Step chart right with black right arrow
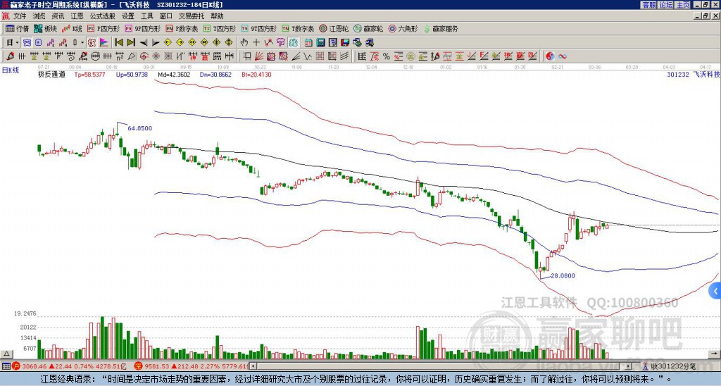721x386 pixels. 156,43
